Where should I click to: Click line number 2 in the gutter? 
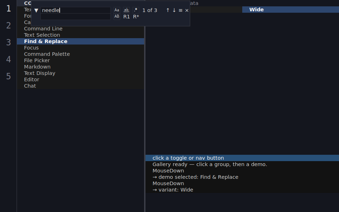(8, 25)
